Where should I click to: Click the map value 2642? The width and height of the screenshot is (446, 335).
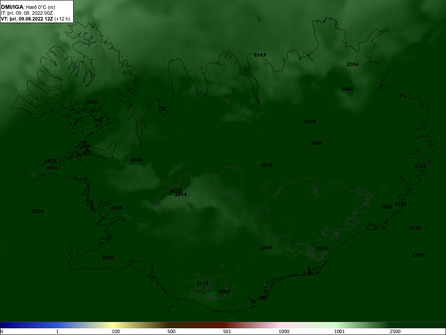click(x=347, y=89)
